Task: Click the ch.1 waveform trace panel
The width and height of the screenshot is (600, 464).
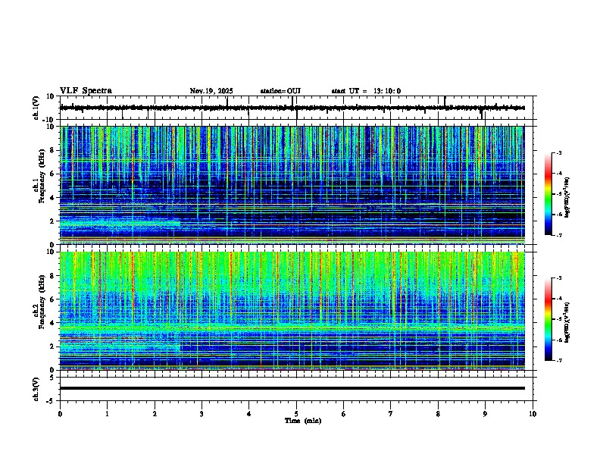Action: 296,108
